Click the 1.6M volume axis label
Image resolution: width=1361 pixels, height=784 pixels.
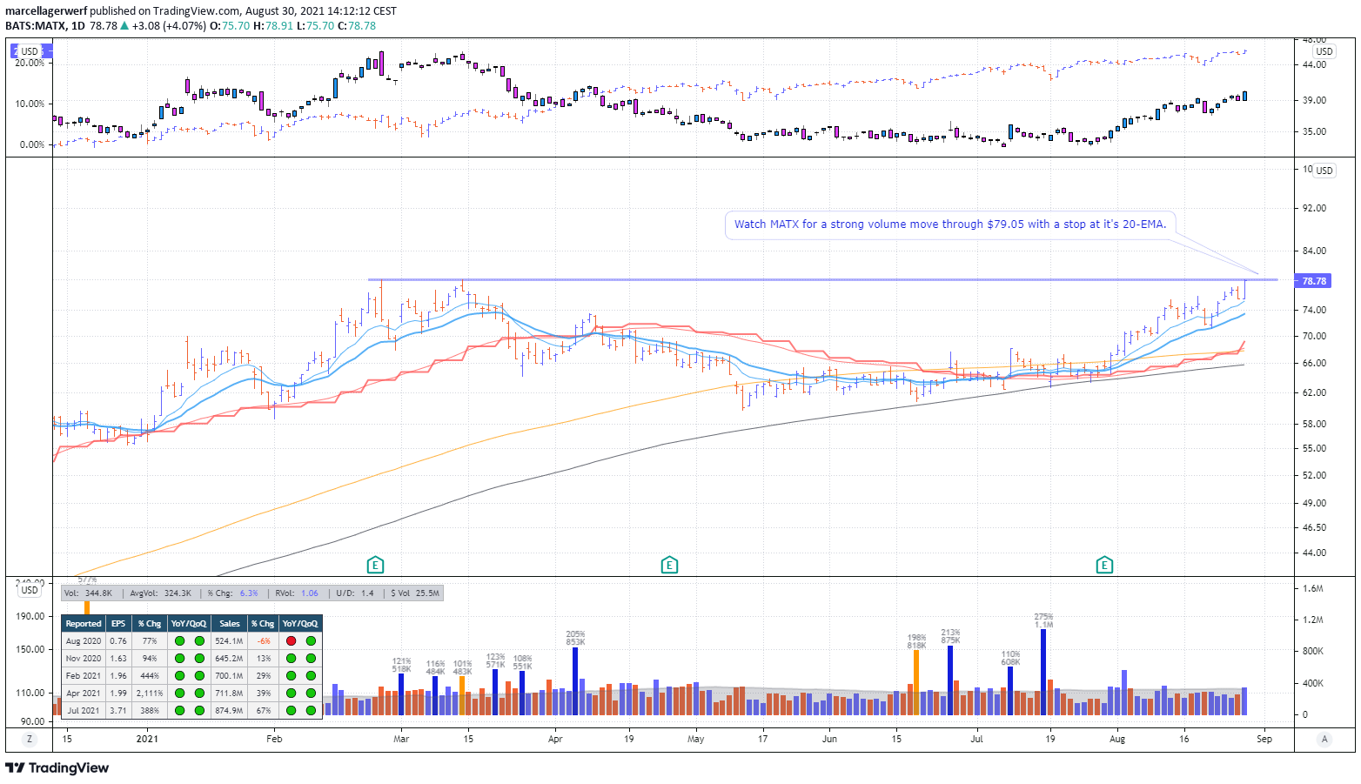tap(1312, 589)
